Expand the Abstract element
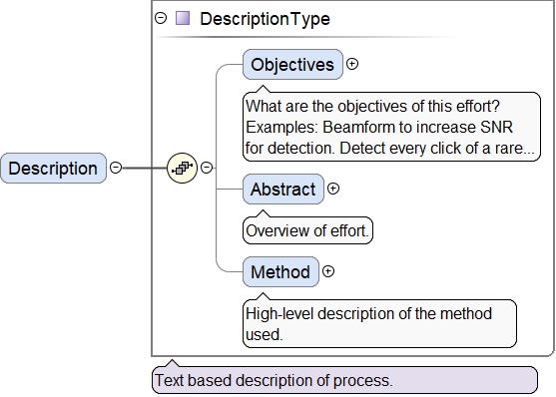Viewport: 556px width, 397px height. (x=333, y=189)
